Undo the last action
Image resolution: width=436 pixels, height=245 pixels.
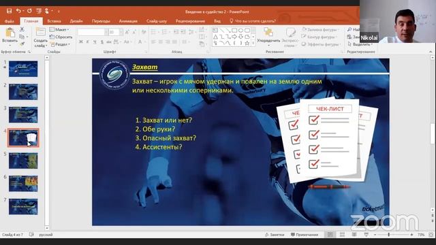pos(18,11)
